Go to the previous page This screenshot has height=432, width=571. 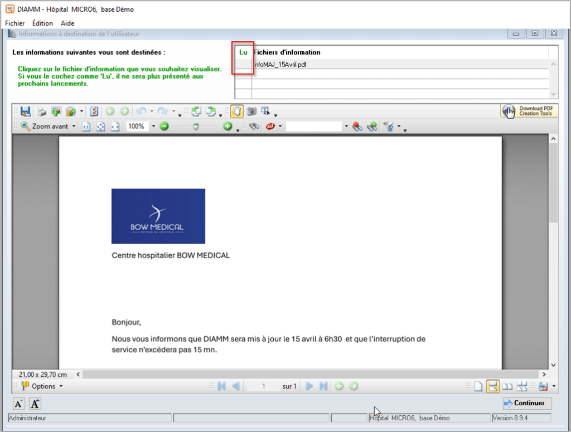[236, 386]
